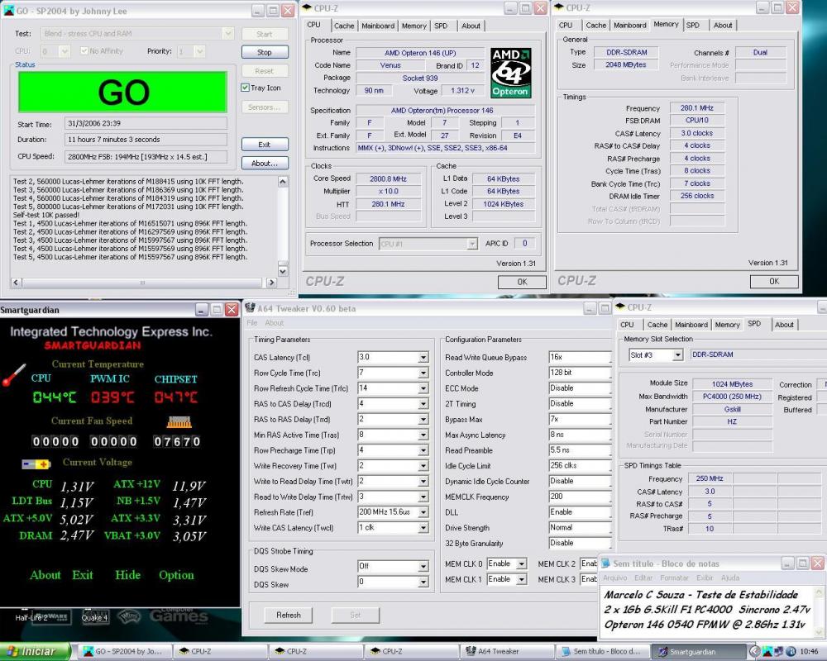This screenshot has width=827, height=661.
Task: Click the Refresh button in A64 Tweaker
Action: click(x=289, y=616)
